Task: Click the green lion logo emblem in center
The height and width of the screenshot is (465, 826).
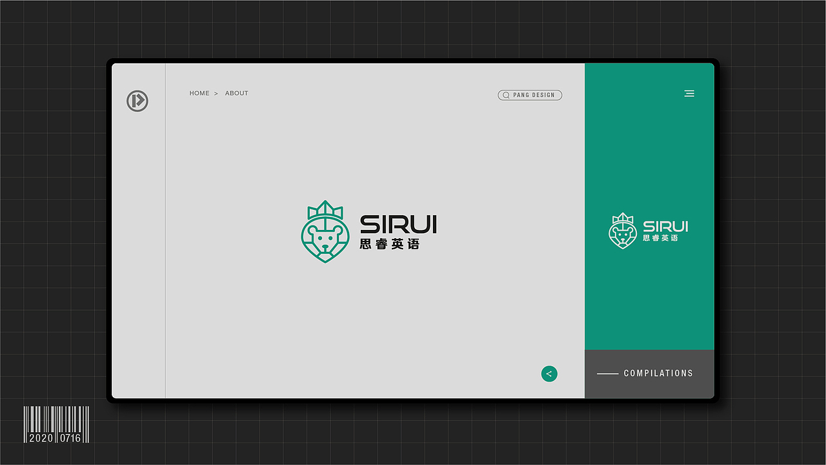Action: [325, 231]
